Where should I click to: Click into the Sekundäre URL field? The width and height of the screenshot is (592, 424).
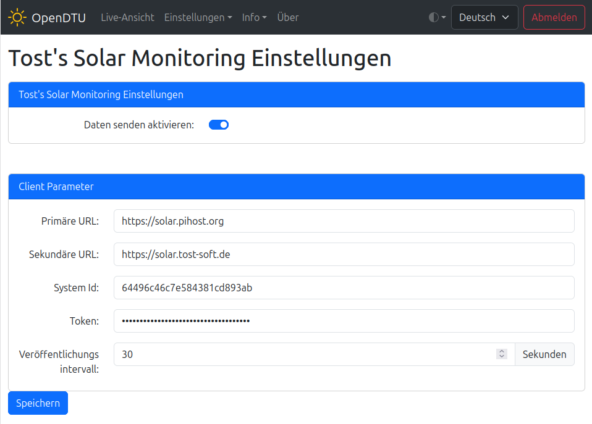click(344, 254)
